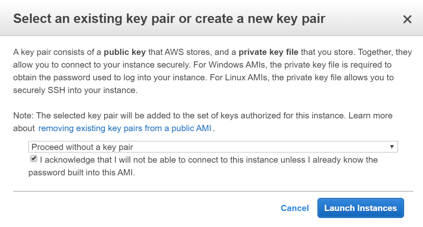The image size is (423, 227).
Task: Open 'removing existing key pairs from a public AMI' link
Action: pyautogui.click(x=124, y=128)
